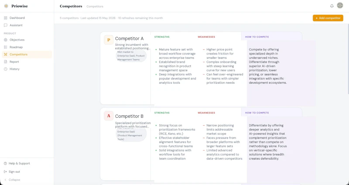Click the Sign out arrow icon
Viewport: 349px width, 185px height.
5,171
